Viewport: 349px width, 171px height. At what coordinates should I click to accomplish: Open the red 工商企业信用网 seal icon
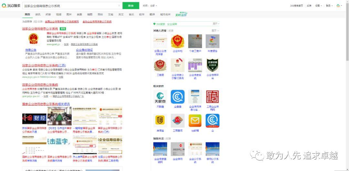212,97
